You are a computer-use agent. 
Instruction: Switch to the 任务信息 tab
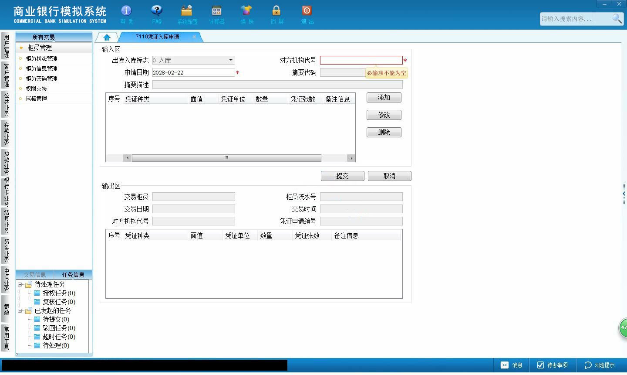click(73, 275)
